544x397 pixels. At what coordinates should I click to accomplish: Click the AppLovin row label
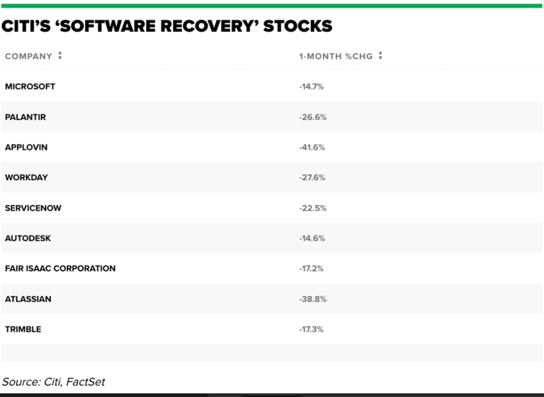26,147
